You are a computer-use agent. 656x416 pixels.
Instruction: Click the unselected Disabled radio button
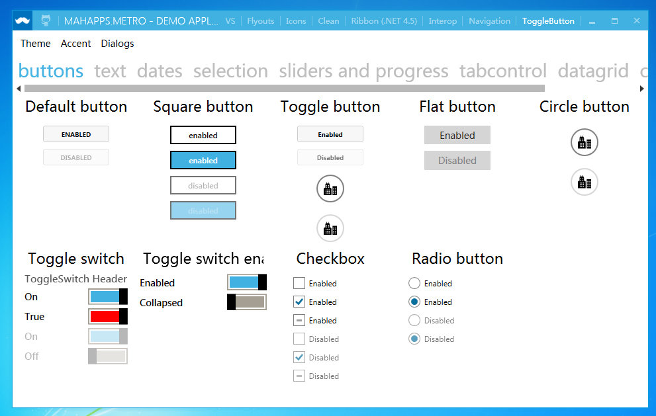tap(414, 320)
